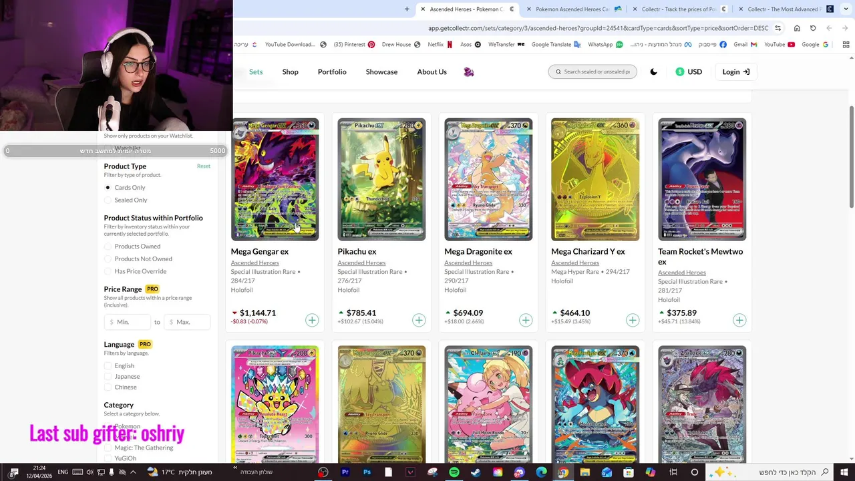Click the taskbar weather widget 17°C
The width and height of the screenshot is (855, 481).
tap(180, 472)
